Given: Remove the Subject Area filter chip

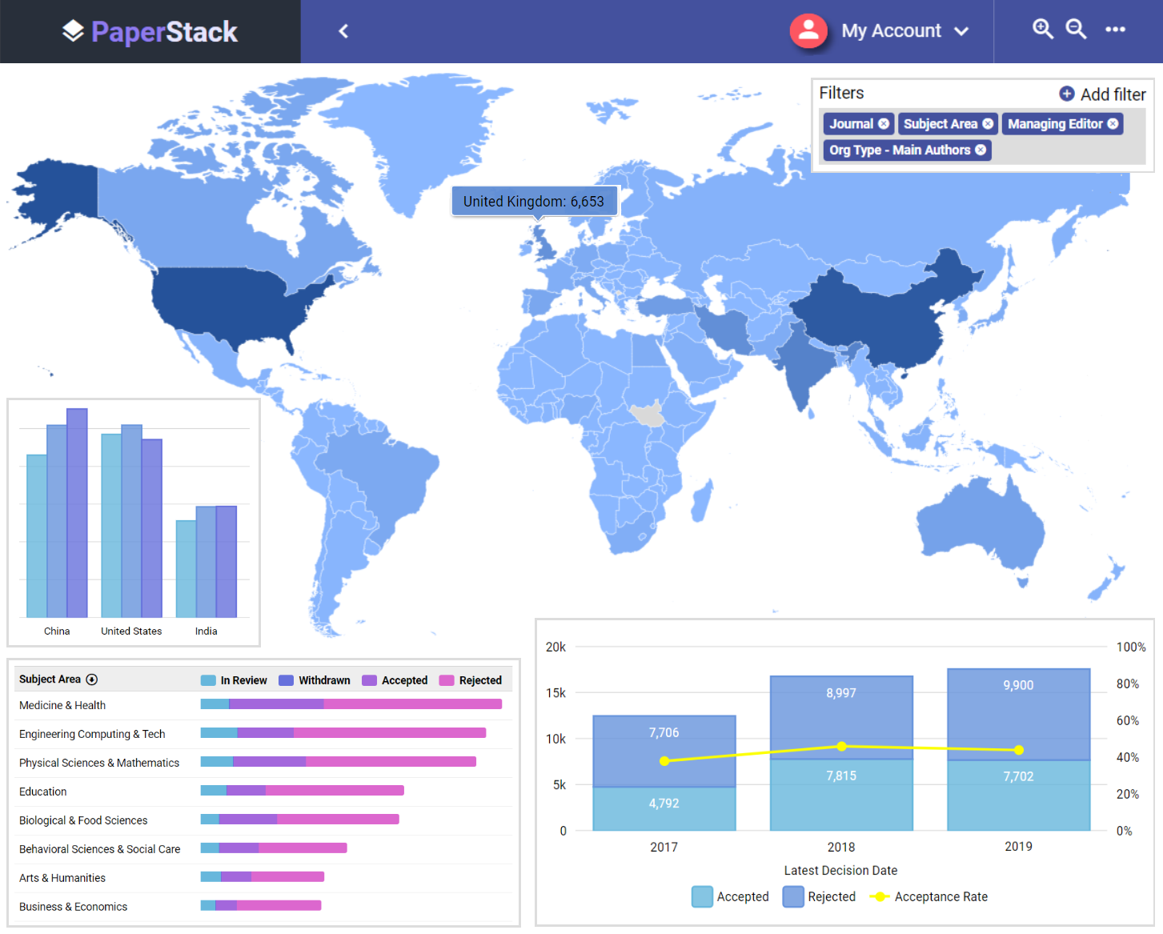Looking at the screenshot, I should (988, 124).
